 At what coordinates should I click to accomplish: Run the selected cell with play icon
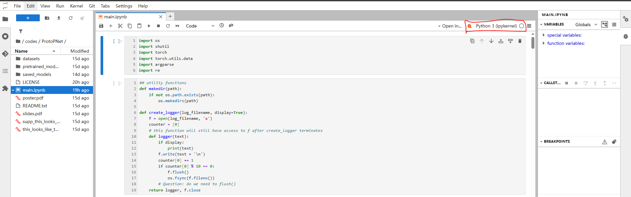(149, 26)
